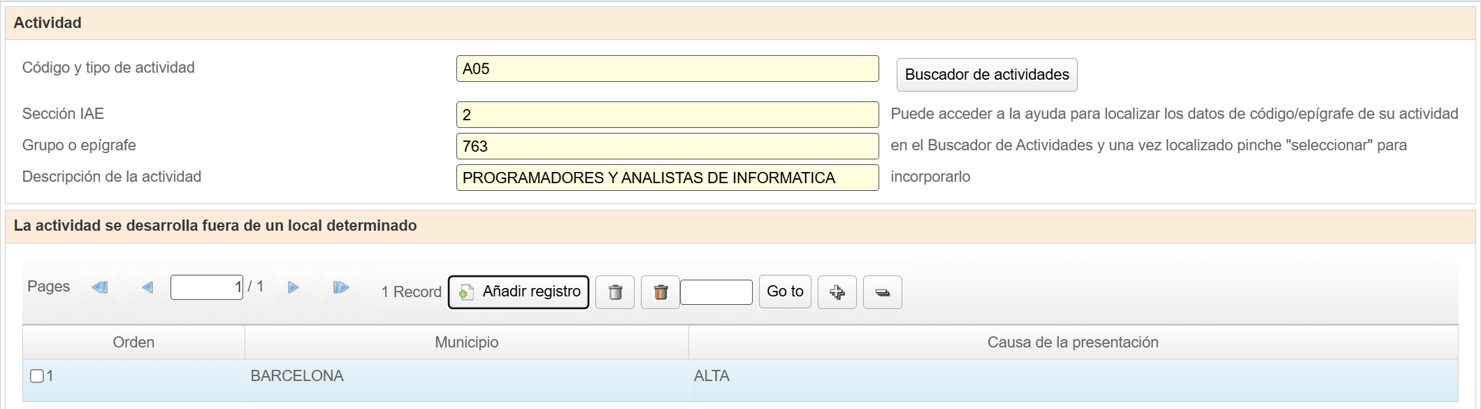
Task: Click the plus expand icon button
Action: click(x=837, y=292)
